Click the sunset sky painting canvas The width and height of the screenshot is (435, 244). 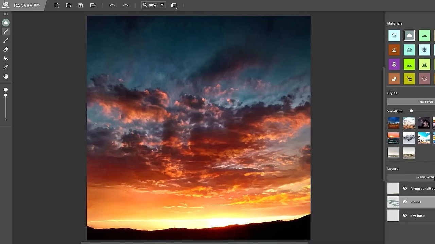(x=198, y=128)
